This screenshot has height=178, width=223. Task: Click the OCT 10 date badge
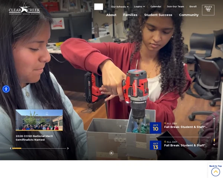(x=156, y=128)
